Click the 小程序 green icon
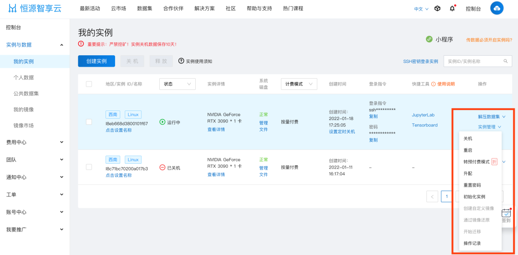Viewport: 518px width, 255px height. pyautogui.click(x=429, y=39)
